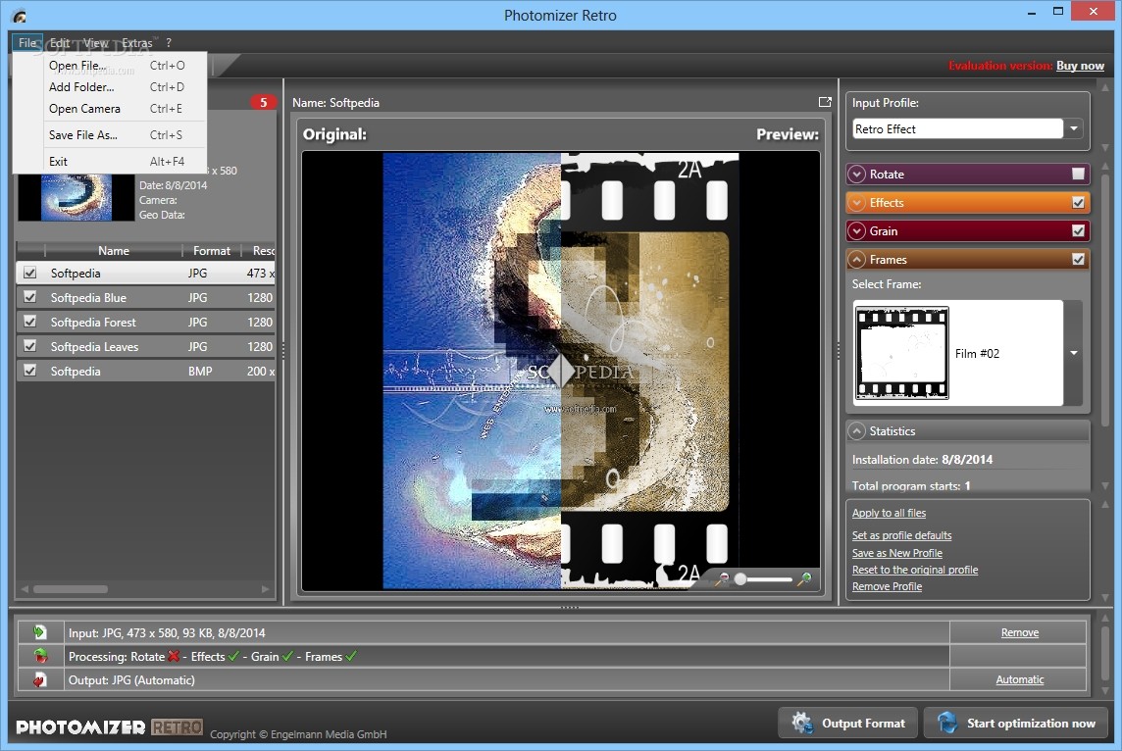Click the Remove link in Input row
The image size is (1122, 751).
[x=1020, y=632]
